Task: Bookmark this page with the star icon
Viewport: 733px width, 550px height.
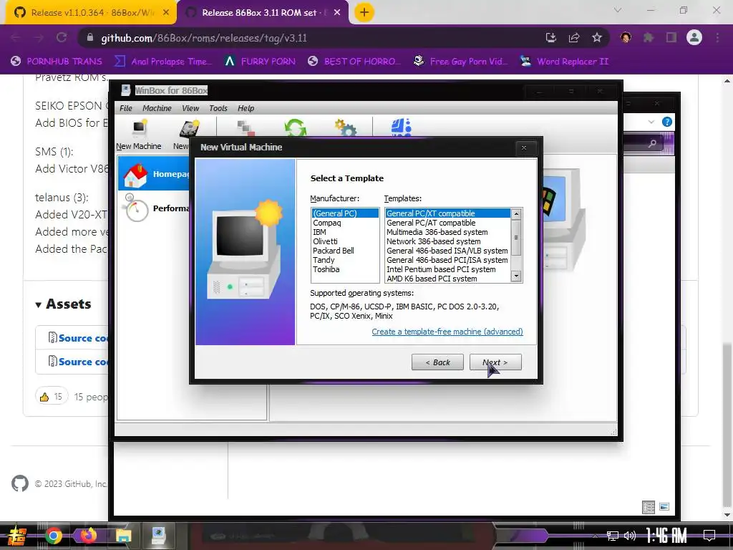Action: [597, 38]
